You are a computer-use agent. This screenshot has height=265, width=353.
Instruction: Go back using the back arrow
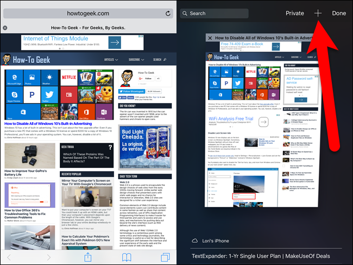(9, 257)
